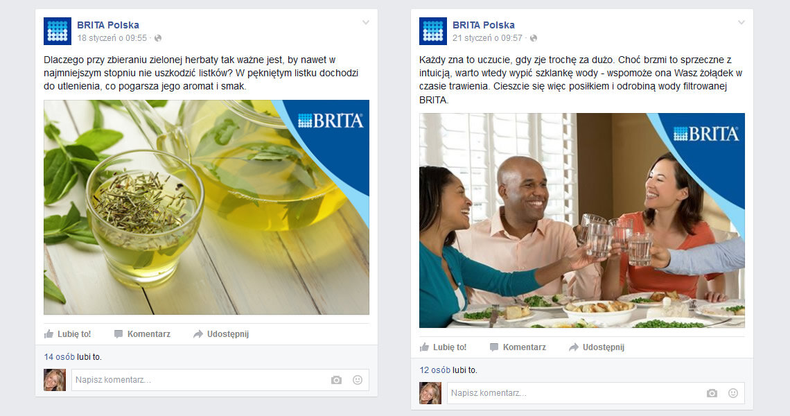Open the 14 osób likes list
The width and height of the screenshot is (790, 416).
(59, 357)
